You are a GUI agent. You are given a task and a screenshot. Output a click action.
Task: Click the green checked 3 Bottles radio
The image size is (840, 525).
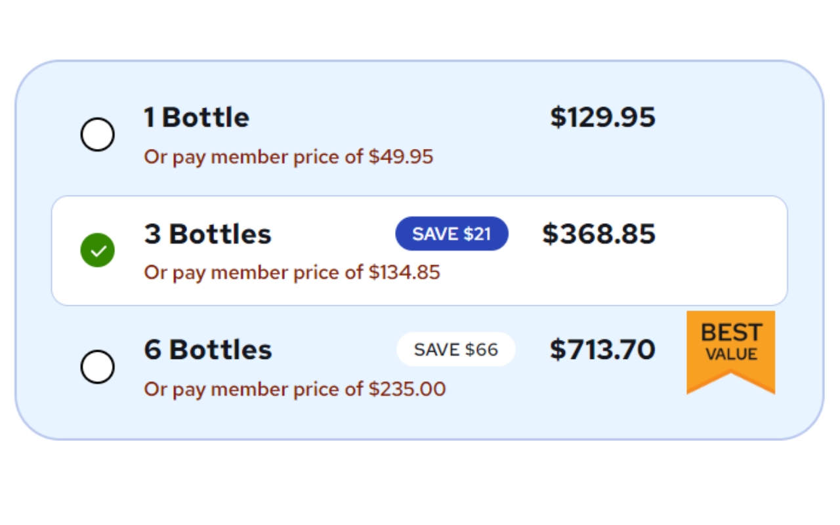click(x=98, y=250)
